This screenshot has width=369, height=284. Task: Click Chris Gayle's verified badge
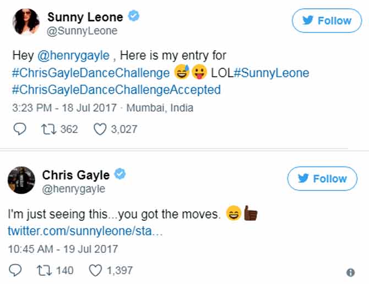120,175
